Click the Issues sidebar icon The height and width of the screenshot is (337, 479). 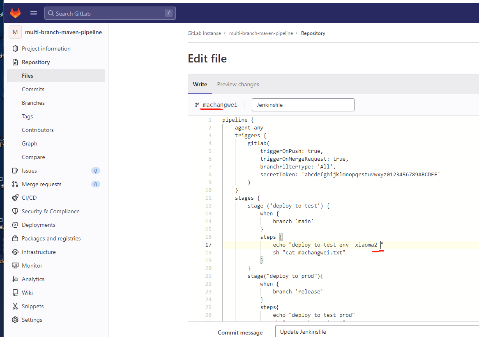click(15, 171)
